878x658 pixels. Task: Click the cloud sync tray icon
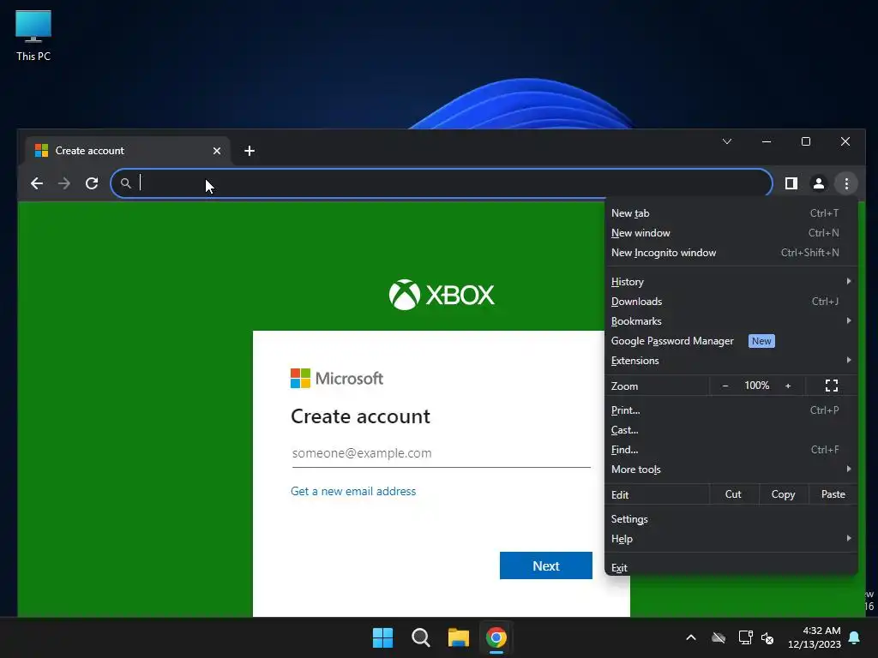[719, 637]
